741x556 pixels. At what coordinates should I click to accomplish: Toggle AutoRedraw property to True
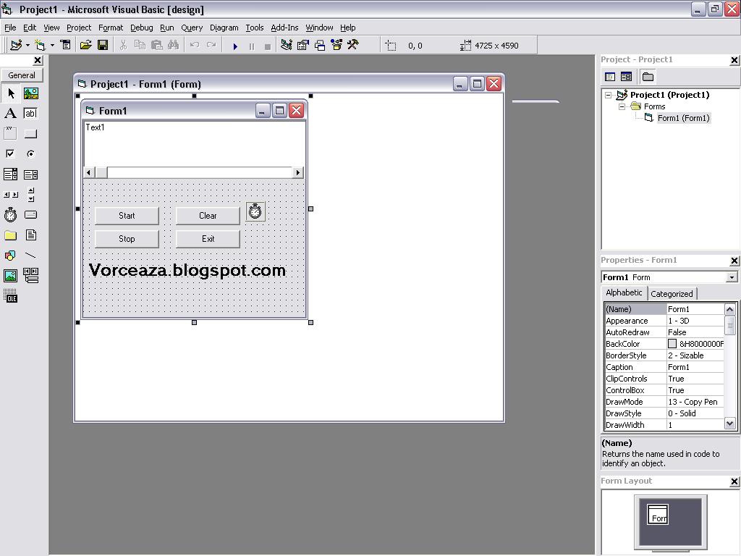(695, 332)
